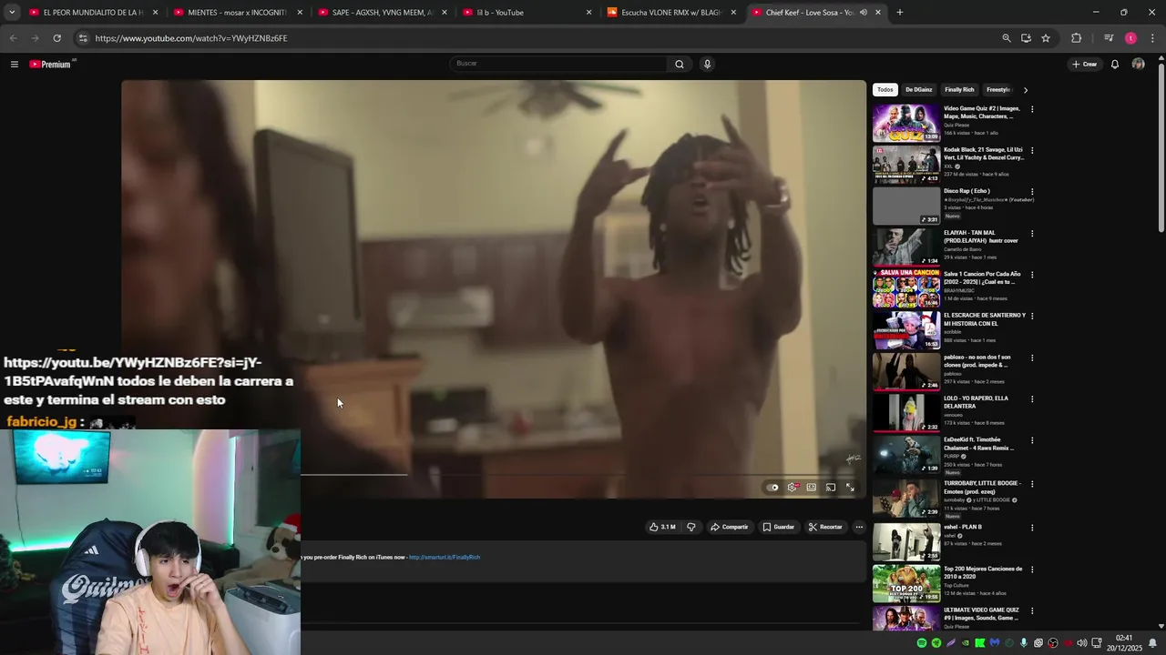This screenshot has height=655, width=1166.
Task: Cast video to a TV device
Action: [x=831, y=488]
